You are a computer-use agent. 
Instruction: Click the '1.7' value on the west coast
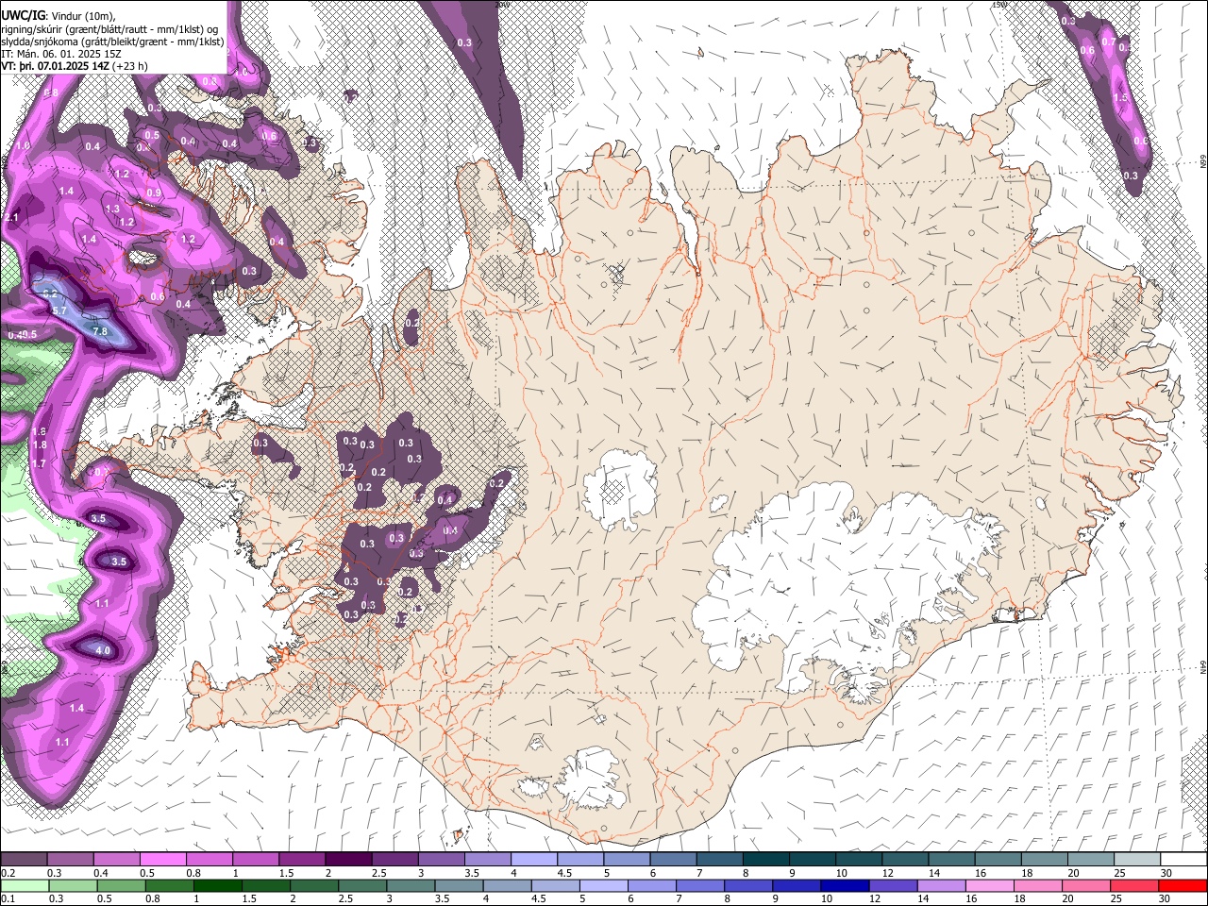[39, 463]
